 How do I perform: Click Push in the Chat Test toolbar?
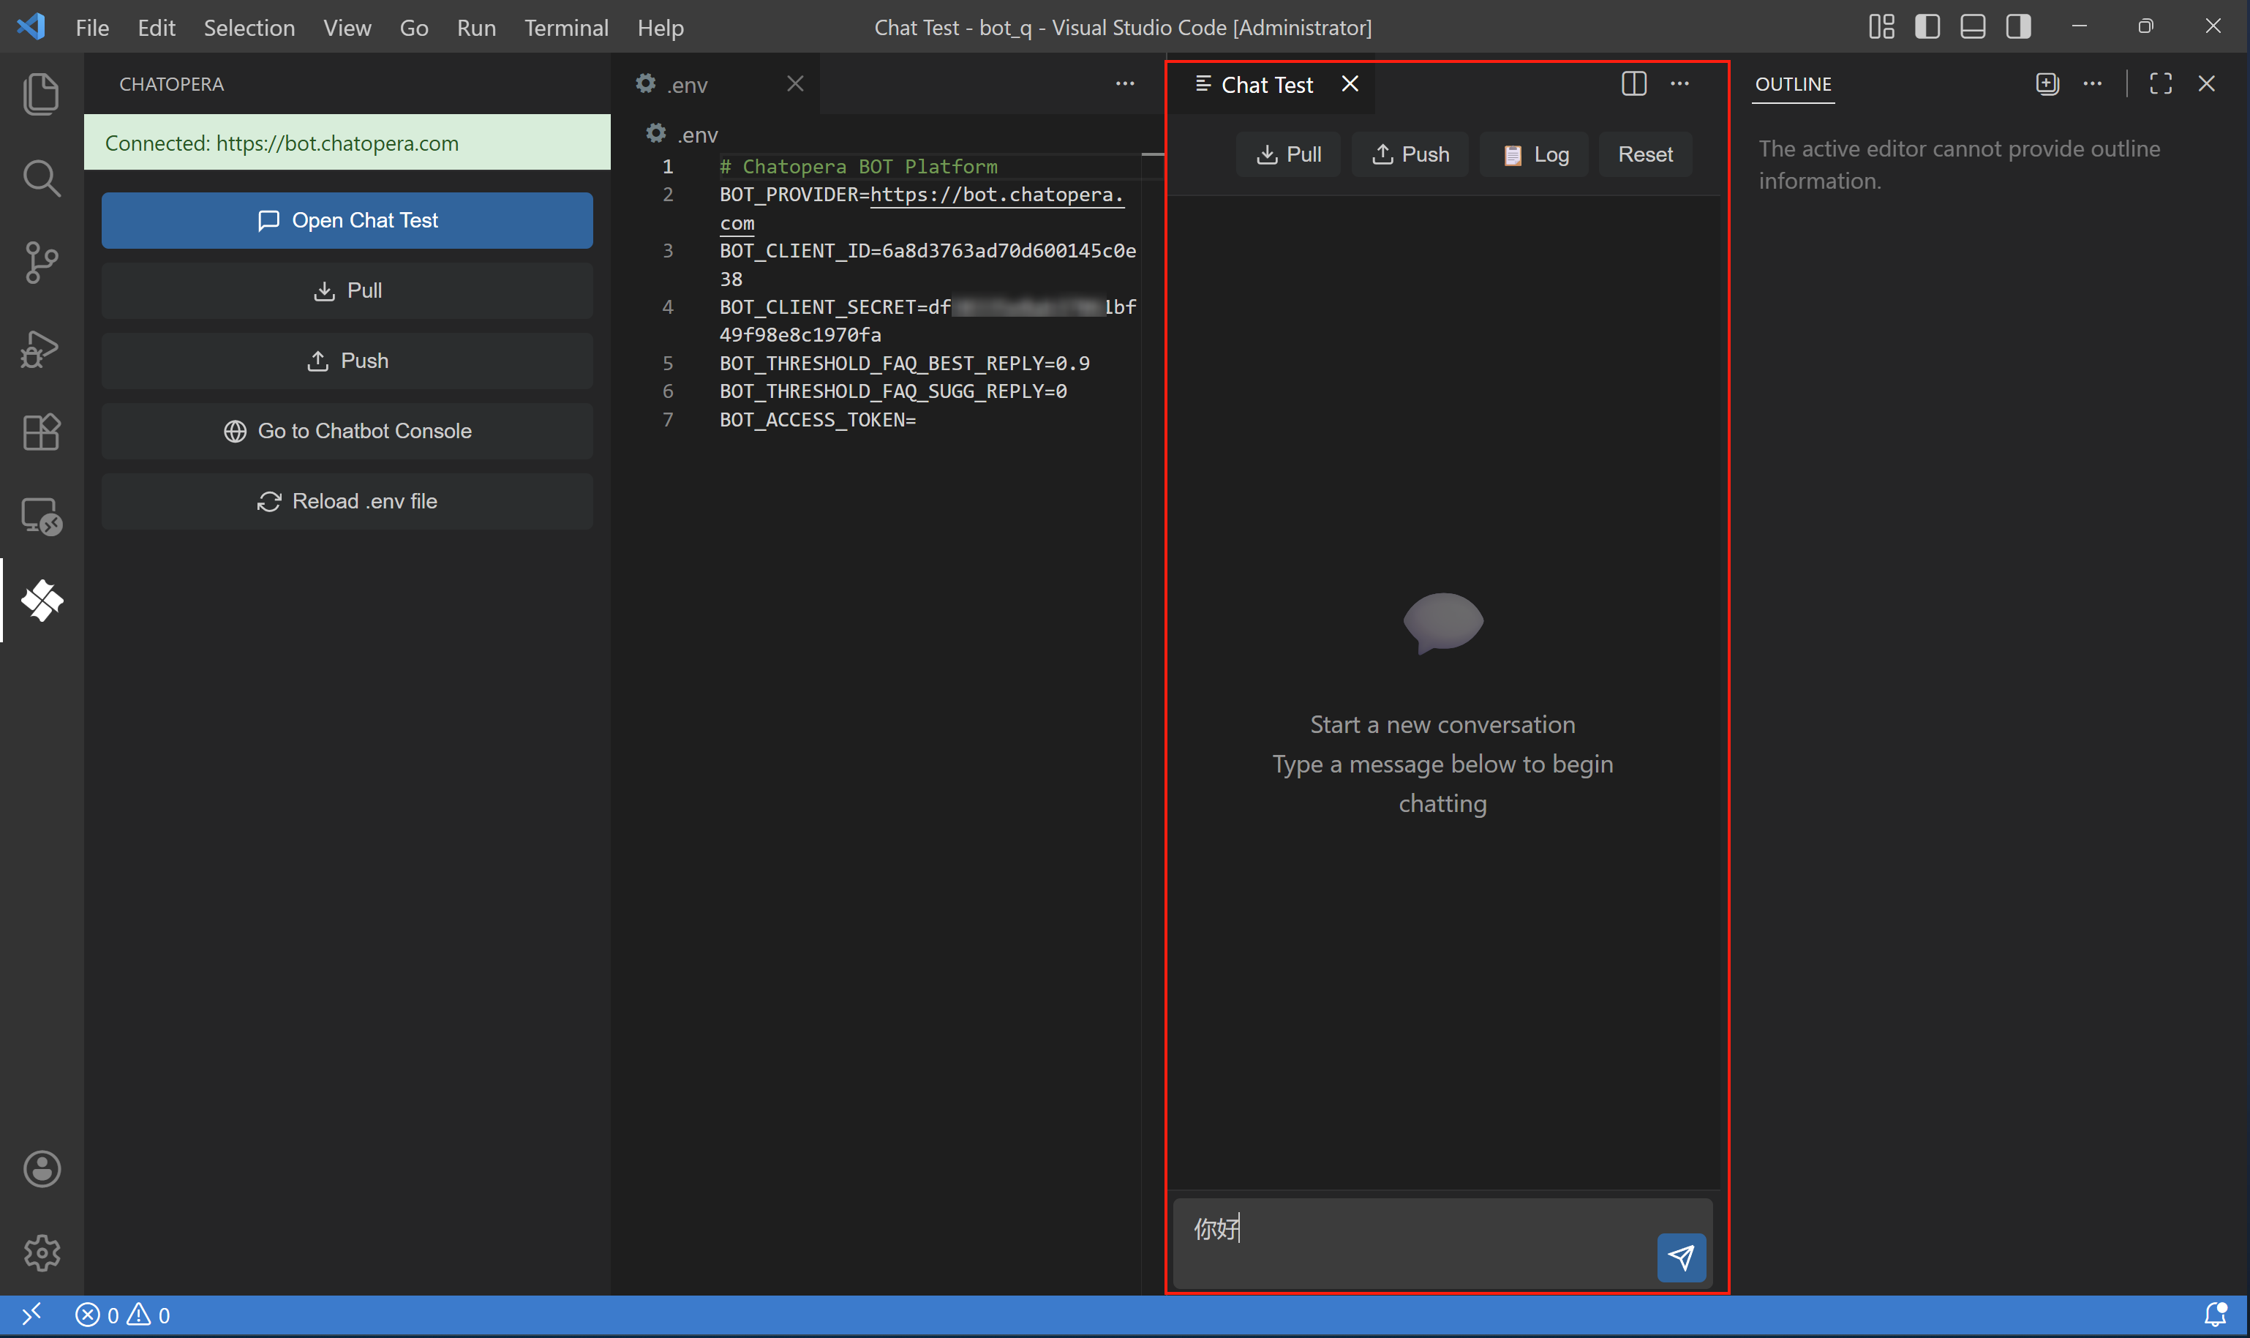pos(1410,154)
